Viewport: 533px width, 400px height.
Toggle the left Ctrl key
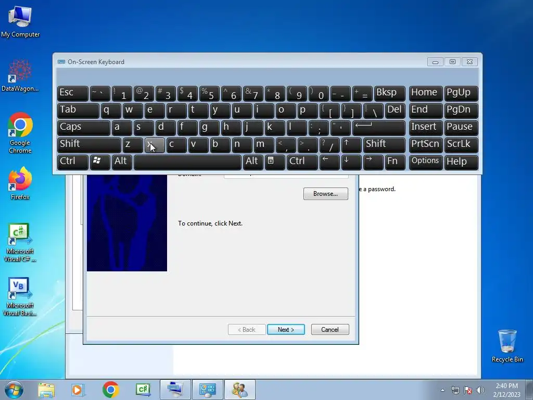coord(73,162)
